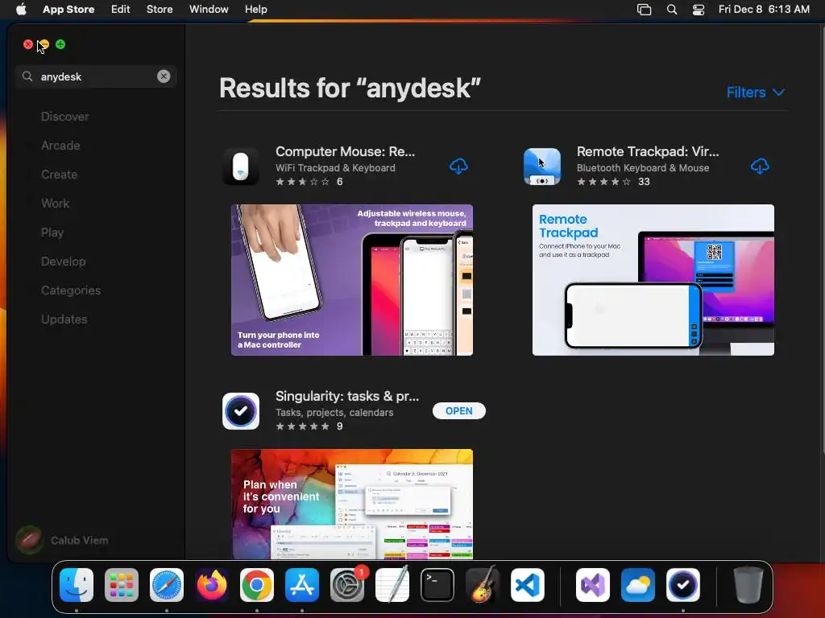
Task: Open the Help menu
Action: 255,10
